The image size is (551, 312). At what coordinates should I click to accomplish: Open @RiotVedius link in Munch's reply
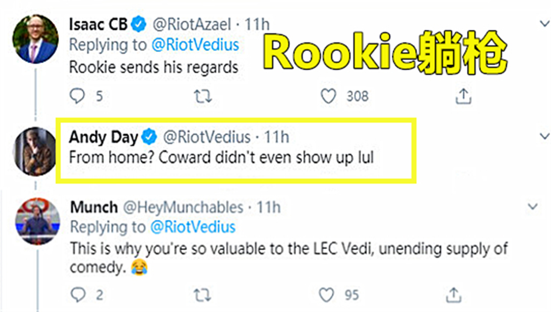pos(193,227)
